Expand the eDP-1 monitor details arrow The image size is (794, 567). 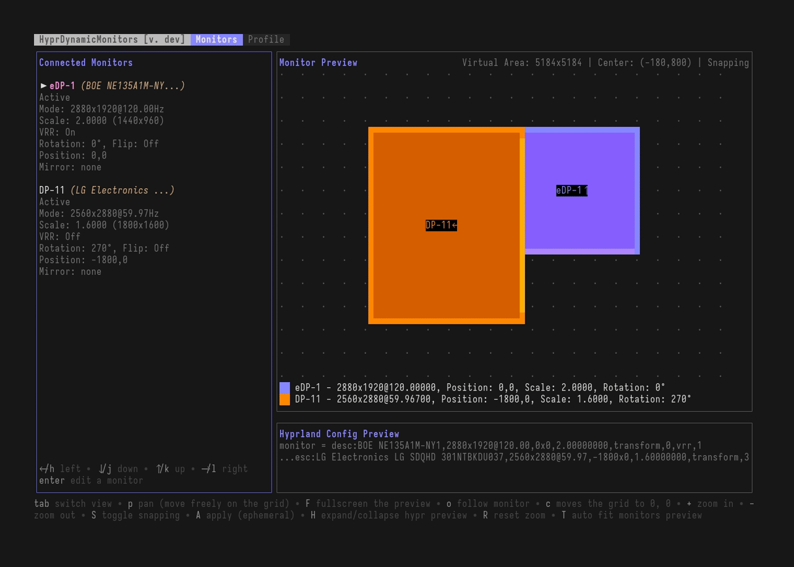click(43, 85)
